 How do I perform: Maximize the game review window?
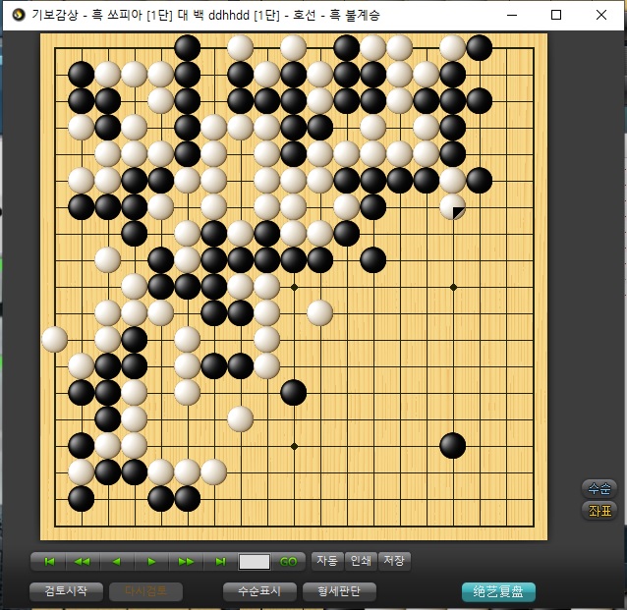coord(556,15)
